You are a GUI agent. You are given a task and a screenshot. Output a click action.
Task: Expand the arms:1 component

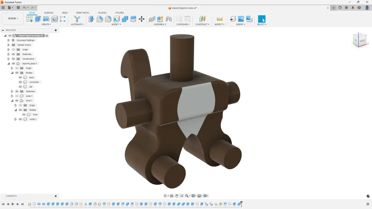coord(12,96)
